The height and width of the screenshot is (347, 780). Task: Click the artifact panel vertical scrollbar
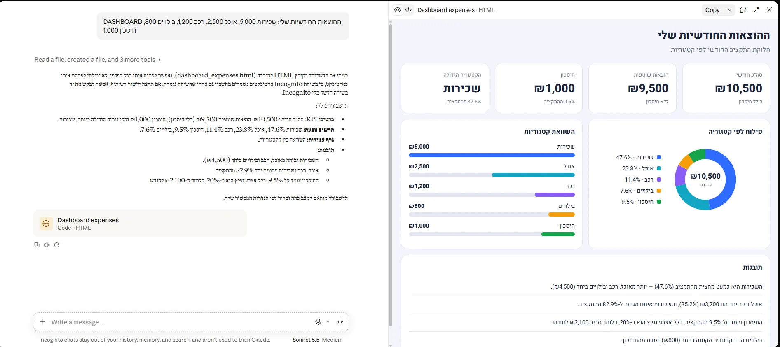[x=391, y=176]
